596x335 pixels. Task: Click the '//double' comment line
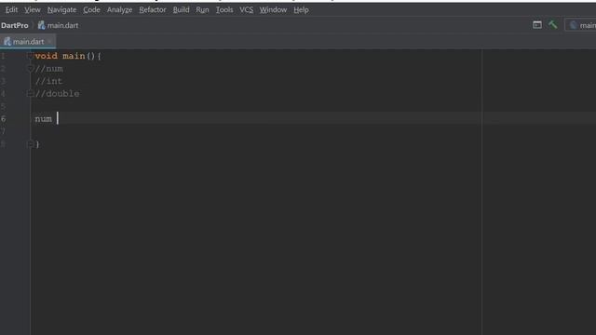point(58,94)
